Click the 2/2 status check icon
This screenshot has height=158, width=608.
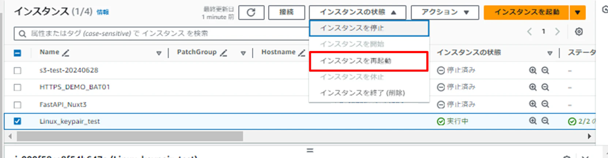572,122
